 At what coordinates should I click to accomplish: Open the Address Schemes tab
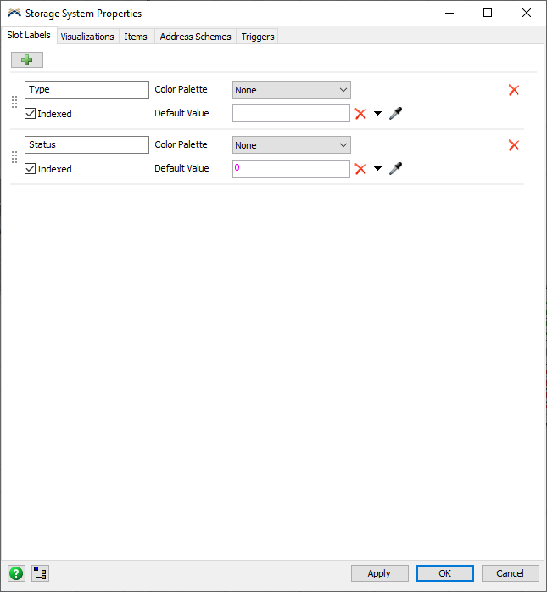195,37
